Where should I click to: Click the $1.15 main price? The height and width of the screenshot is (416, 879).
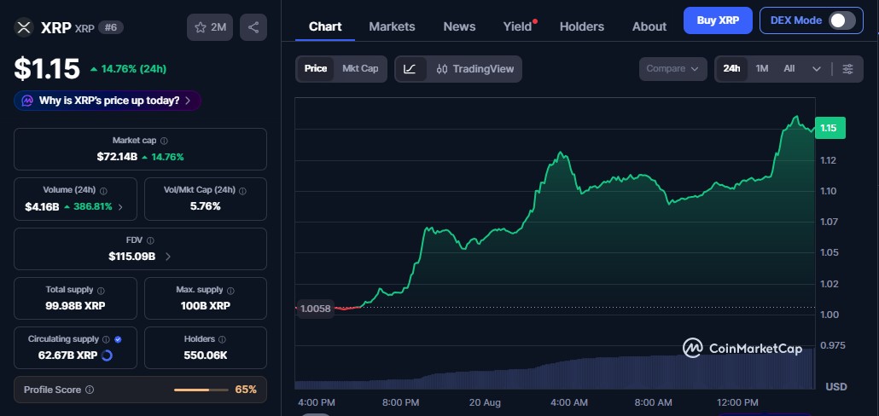click(47, 68)
